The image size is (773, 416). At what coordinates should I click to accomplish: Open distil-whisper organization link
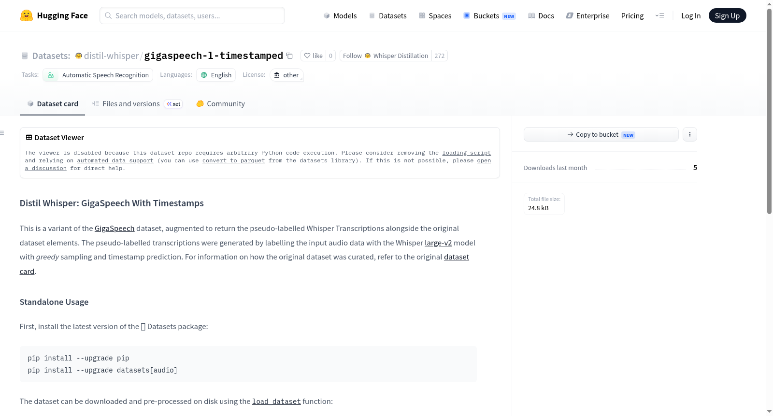click(x=111, y=56)
